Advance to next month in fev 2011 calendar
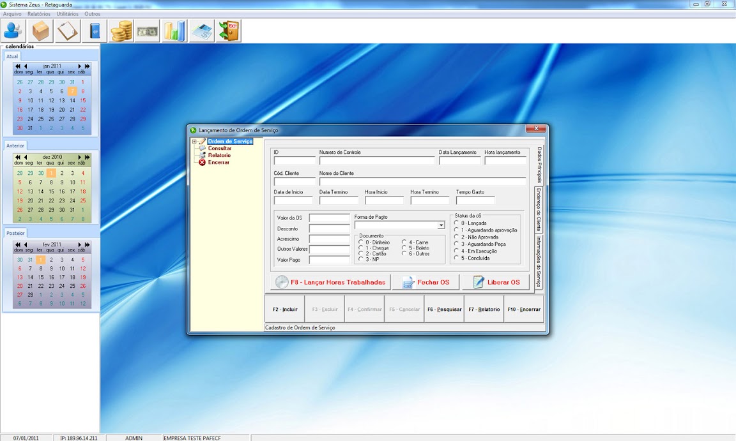This screenshot has width=736, height=441. click(x=79, y=244)
